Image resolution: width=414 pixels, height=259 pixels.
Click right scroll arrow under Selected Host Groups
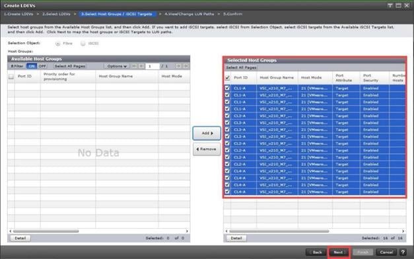[x=403, y=231]
